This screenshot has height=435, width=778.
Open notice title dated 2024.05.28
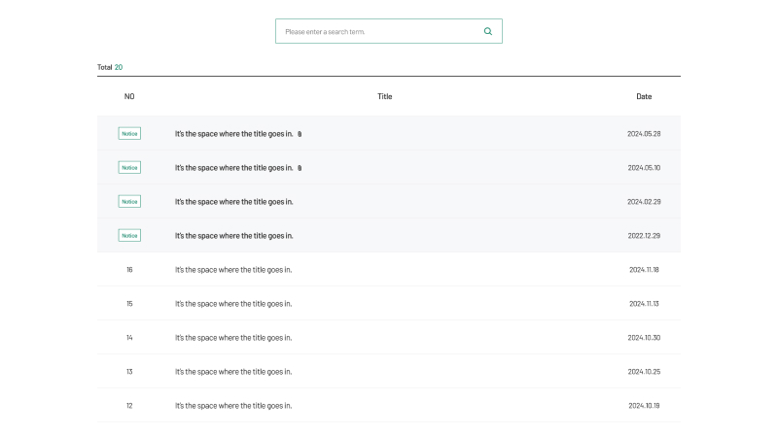pyautogui.click(x=233, y=134)
